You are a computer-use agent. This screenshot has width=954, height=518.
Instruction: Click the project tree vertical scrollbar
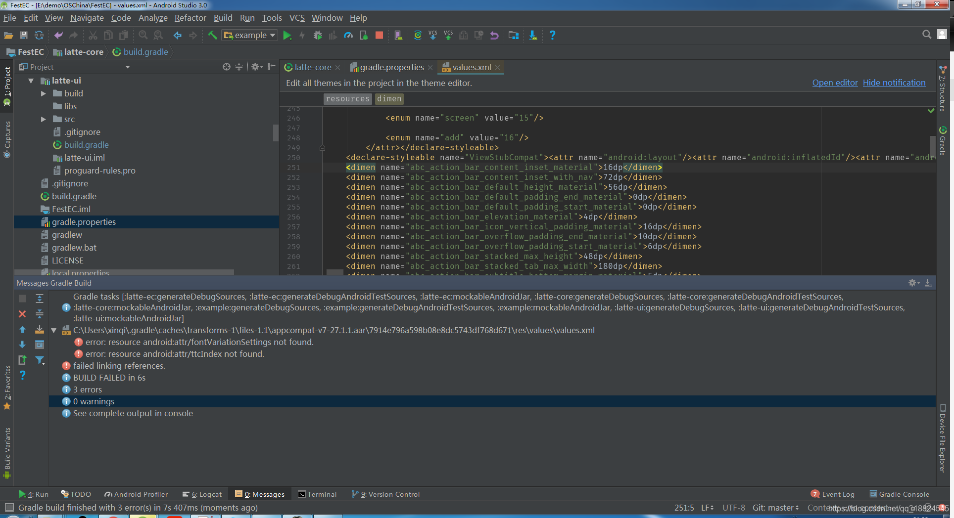click(276, 132)
